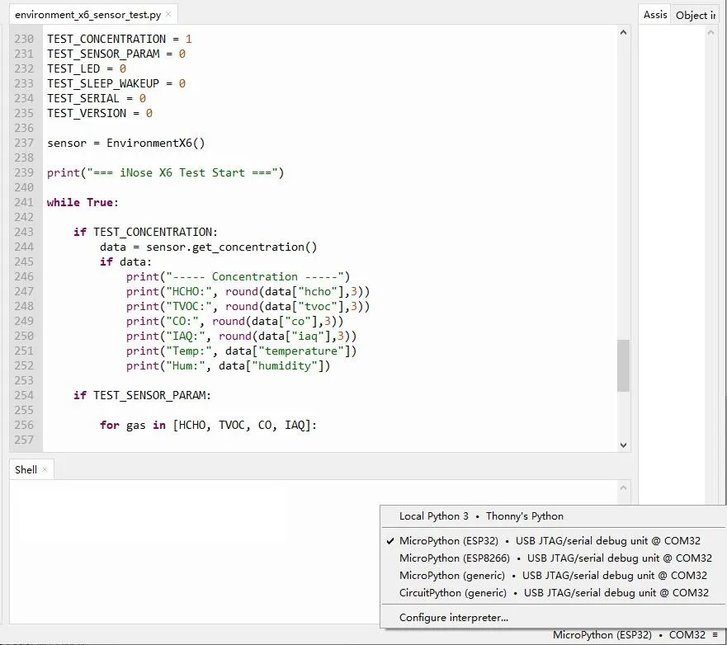Switch to the Assistant panel tab
Viewport: 727px width, 645px height.
click(x=655, y=15)
